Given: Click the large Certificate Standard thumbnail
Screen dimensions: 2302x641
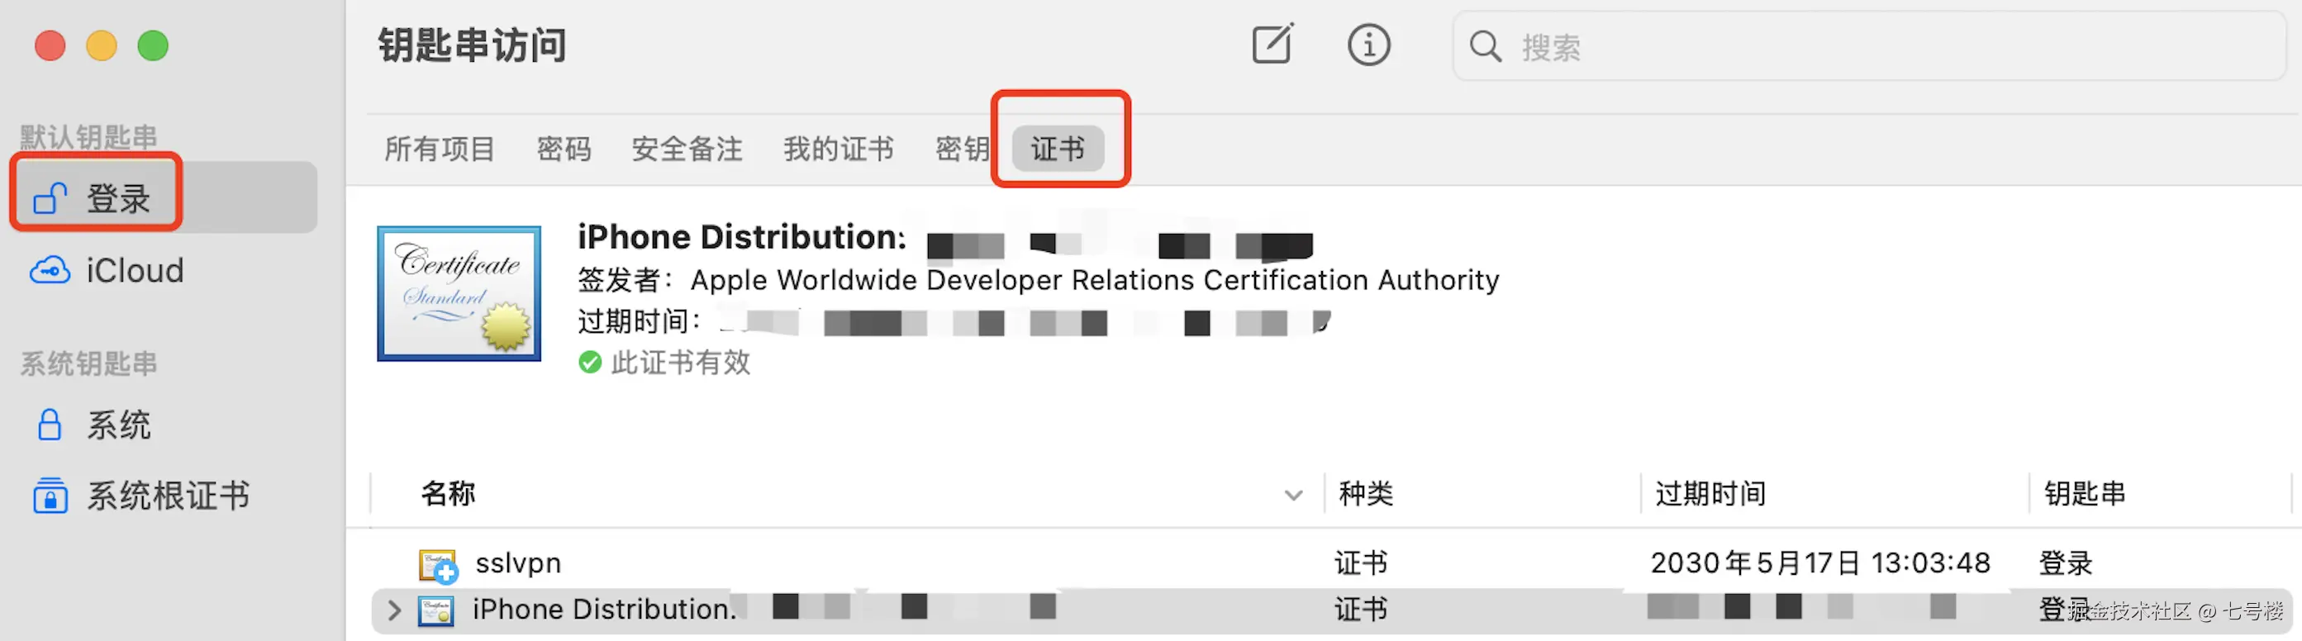Looking at the screenshot, I should pos(459,294).
